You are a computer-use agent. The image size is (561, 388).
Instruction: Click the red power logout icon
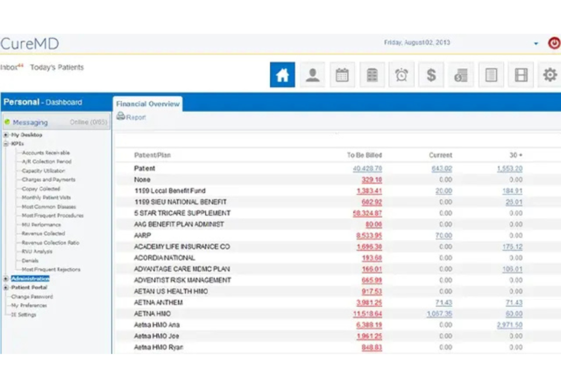pyautogui.click(x=554, y=43)
